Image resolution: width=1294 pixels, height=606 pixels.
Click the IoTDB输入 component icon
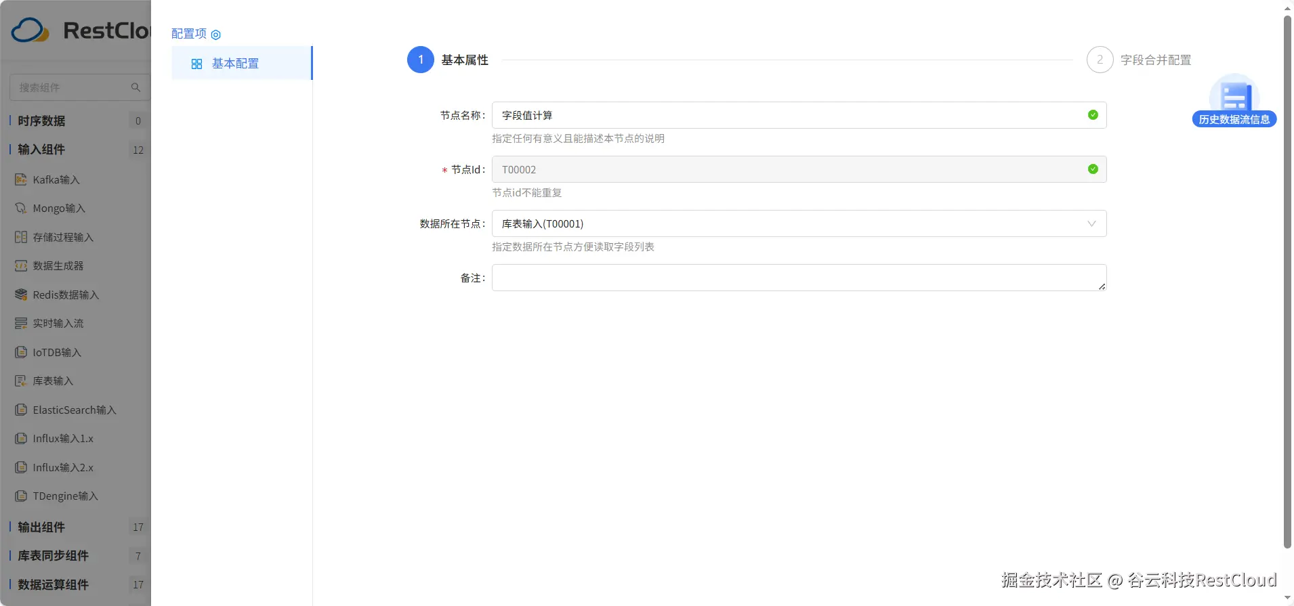click(21, 352)
